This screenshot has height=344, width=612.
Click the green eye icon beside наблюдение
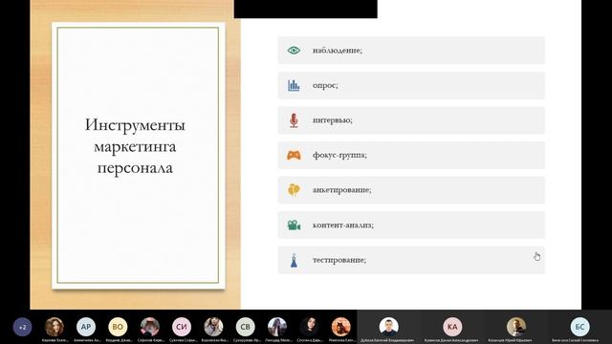294,51
